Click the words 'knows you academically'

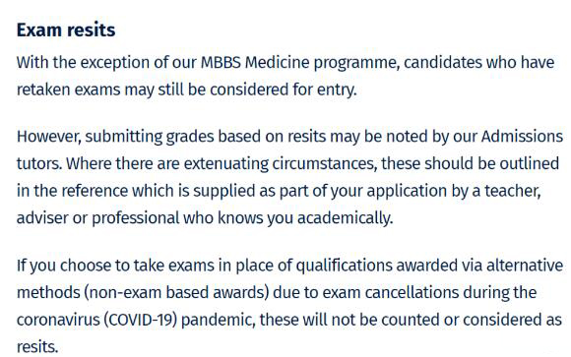305,218
